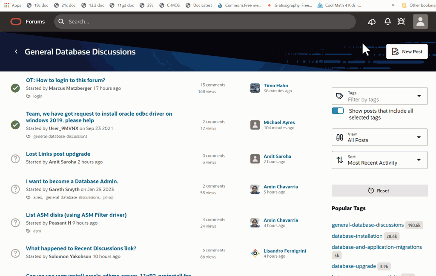The height and width of the screenshot is (276, 436).
Task: Click the bug report icon
Action: click(x=401, y=22)
